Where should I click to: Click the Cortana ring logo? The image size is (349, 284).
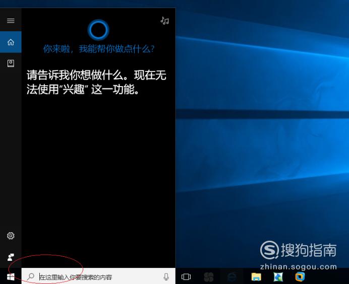98,30
